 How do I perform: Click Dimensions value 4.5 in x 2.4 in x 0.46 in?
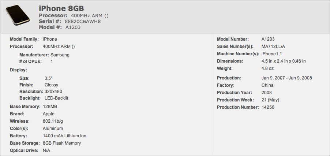point(284,61)
